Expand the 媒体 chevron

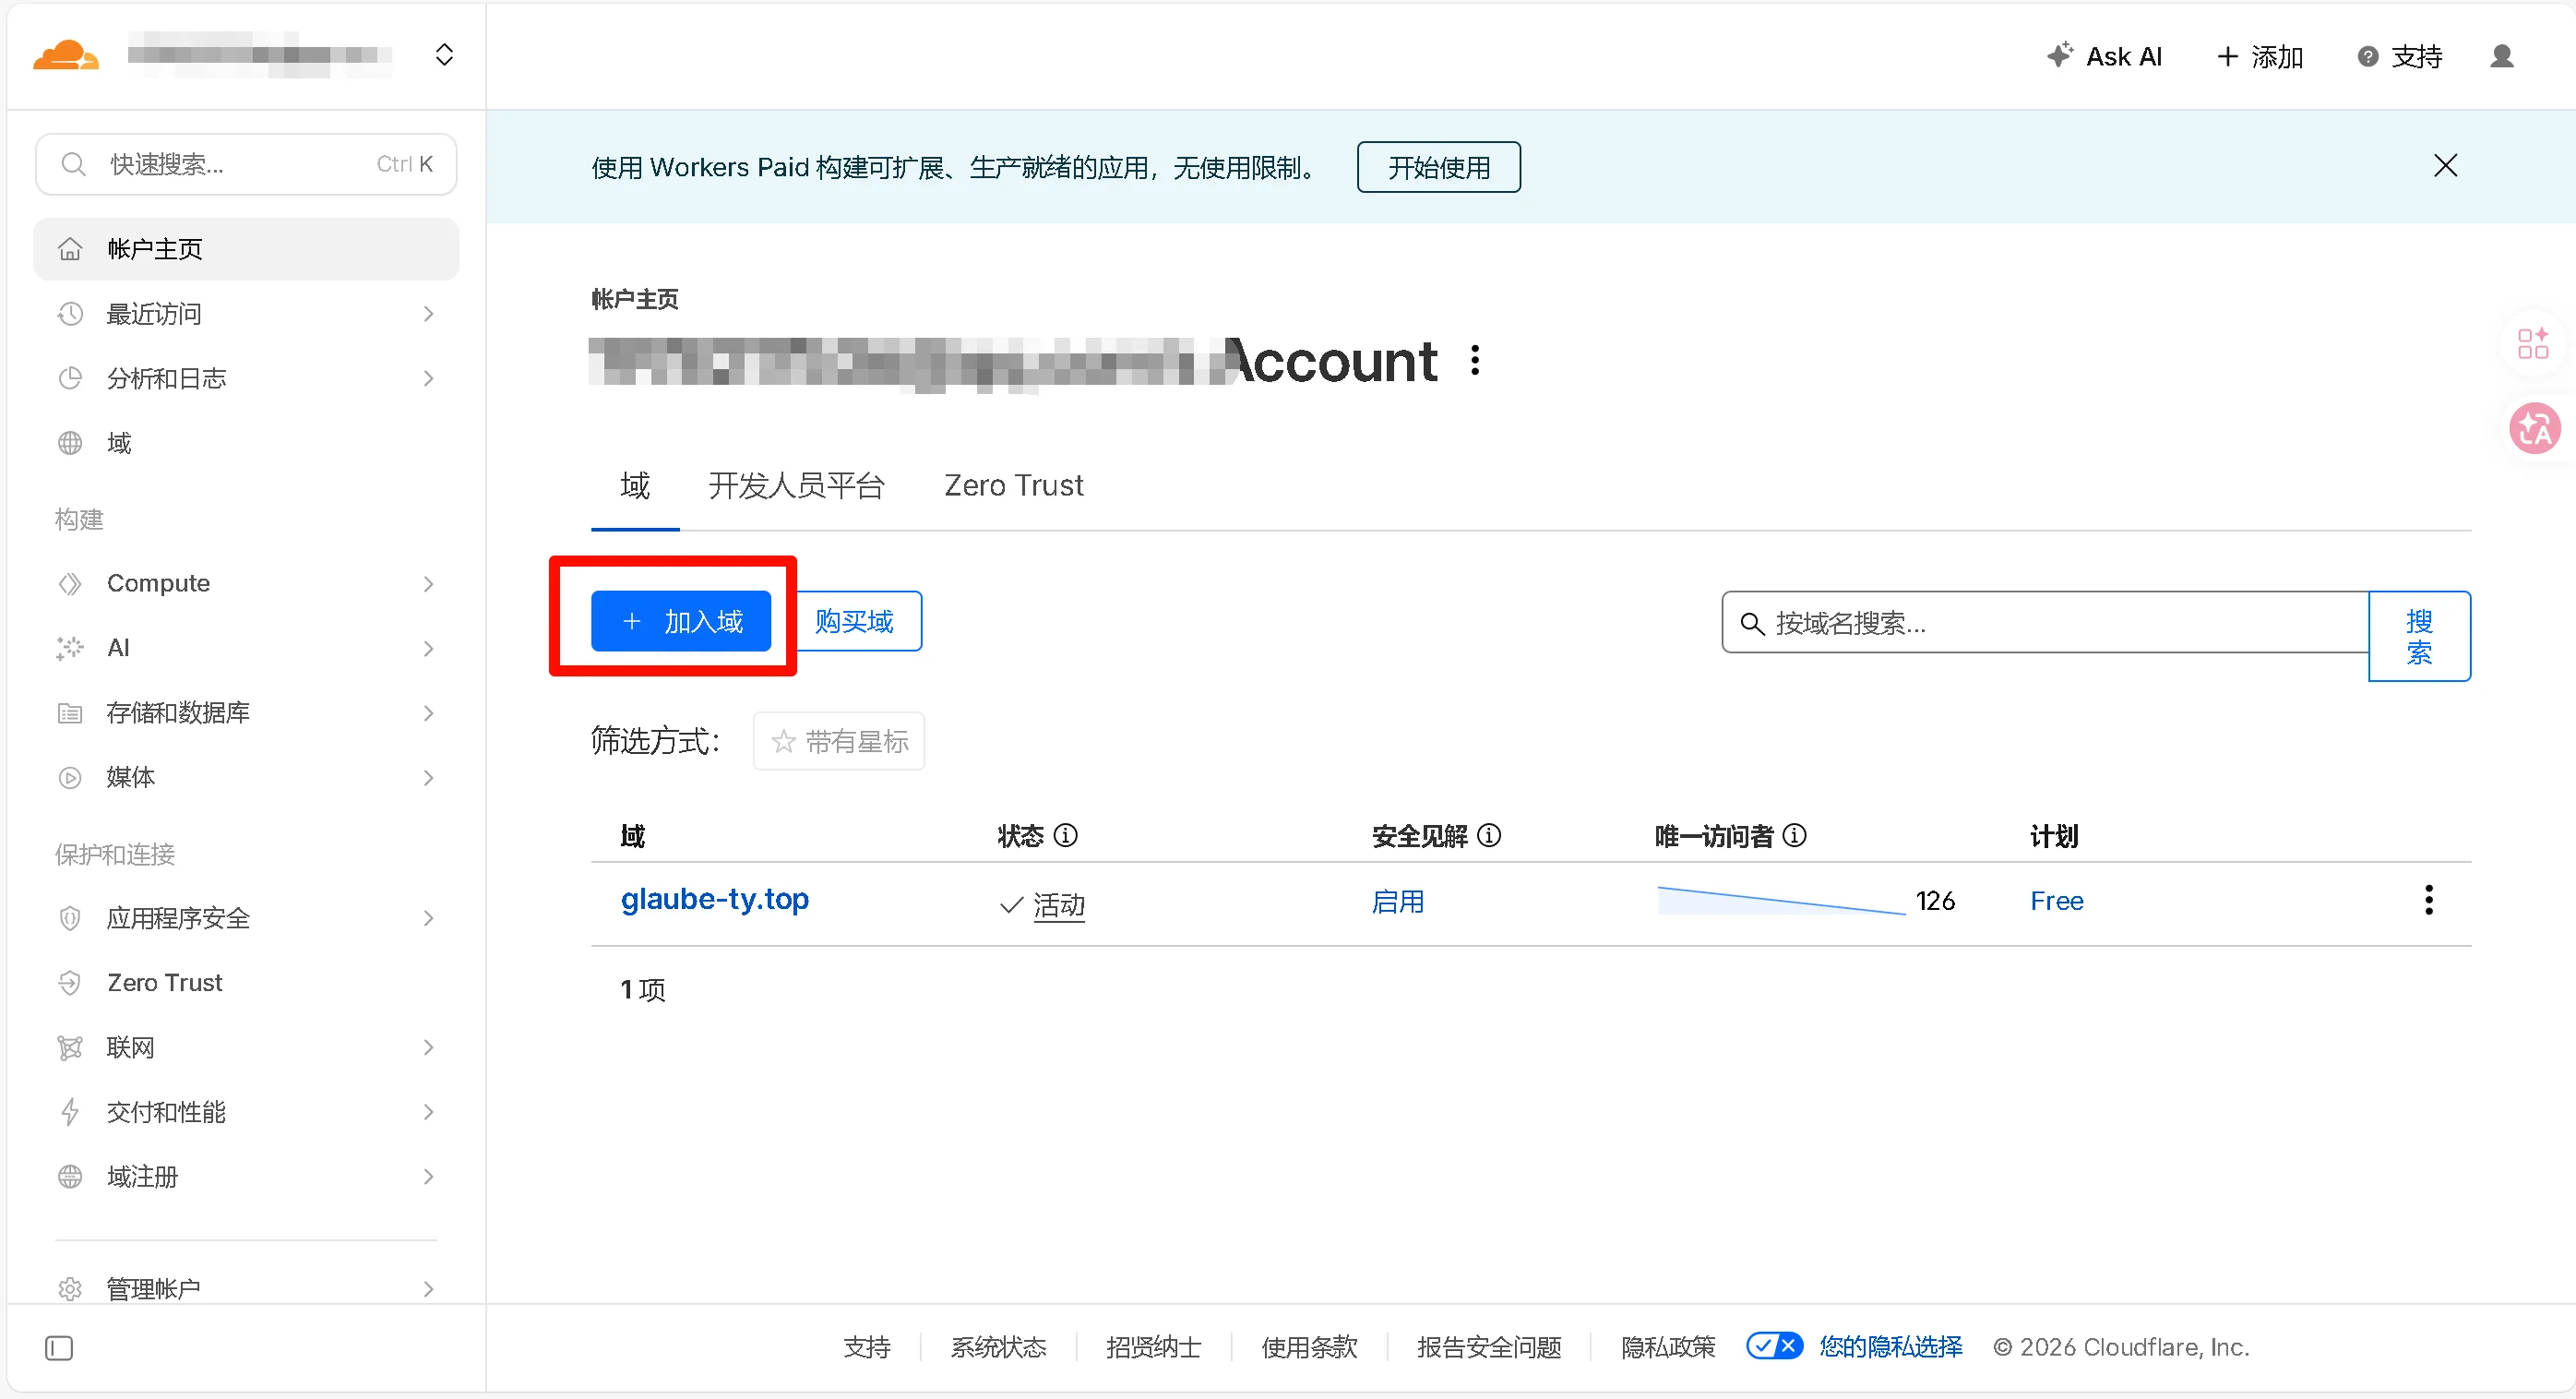tap(429, 777)
